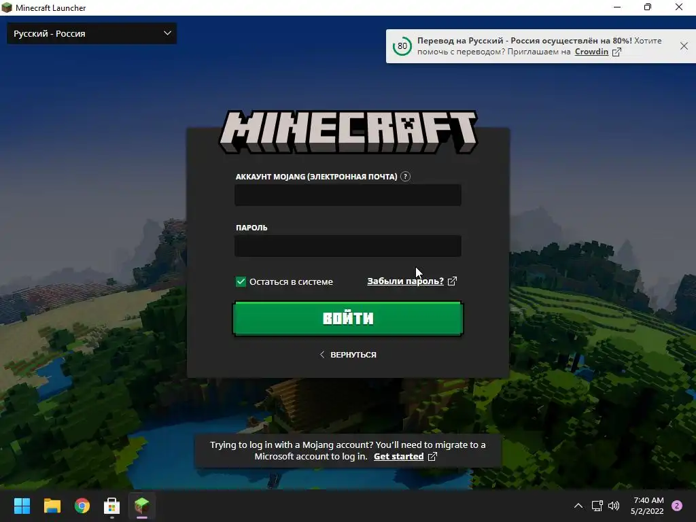Click the Пароль password field
The height and width of the screenshot is (522, 696).
point(348,246)
